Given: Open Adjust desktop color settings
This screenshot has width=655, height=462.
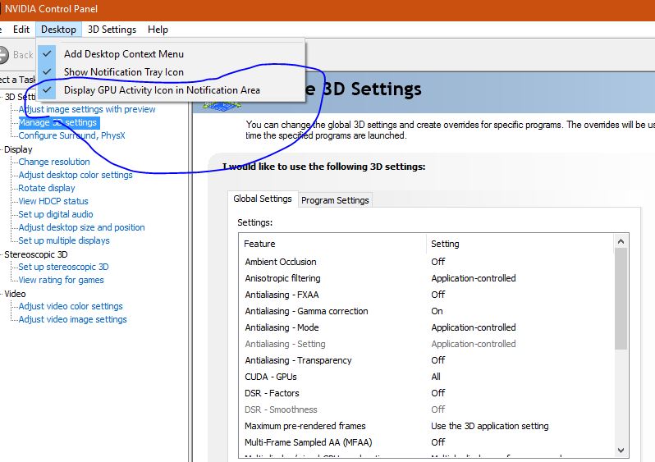Looking at the screenshot, I should click(x=76, y=175).
